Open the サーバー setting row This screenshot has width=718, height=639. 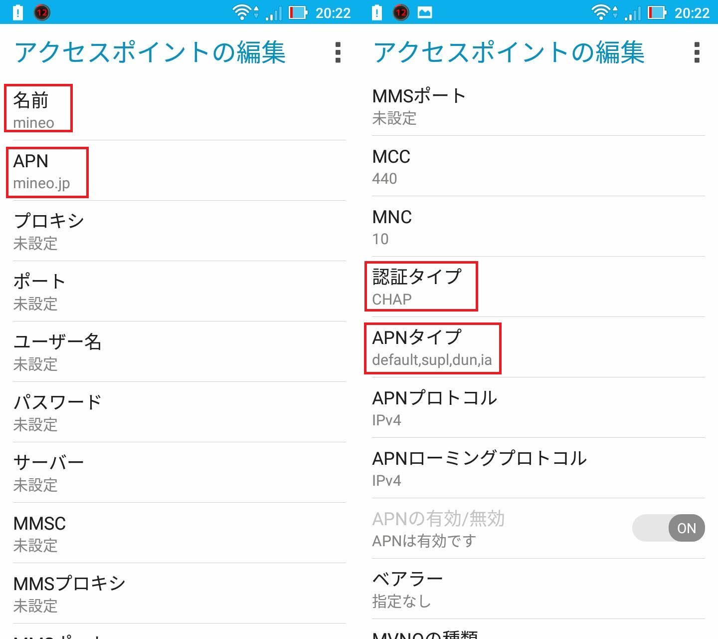[179, 473]
